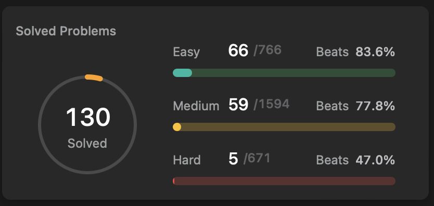Click Beats 77.8% for Medium

(x=355, y=106)
